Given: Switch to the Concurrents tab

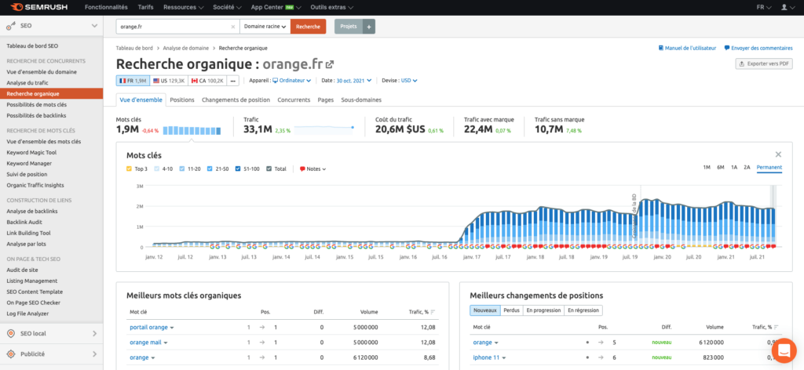Looking at the screenshot, I should point(294,100).
